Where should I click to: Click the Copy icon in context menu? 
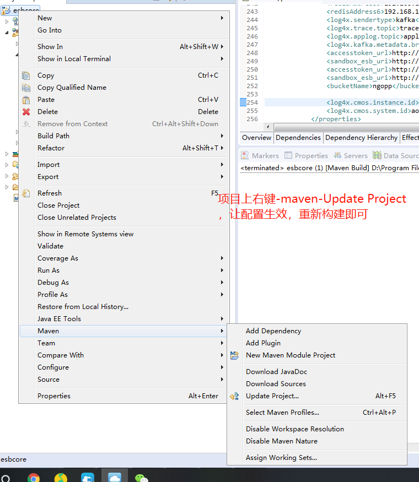26,75
